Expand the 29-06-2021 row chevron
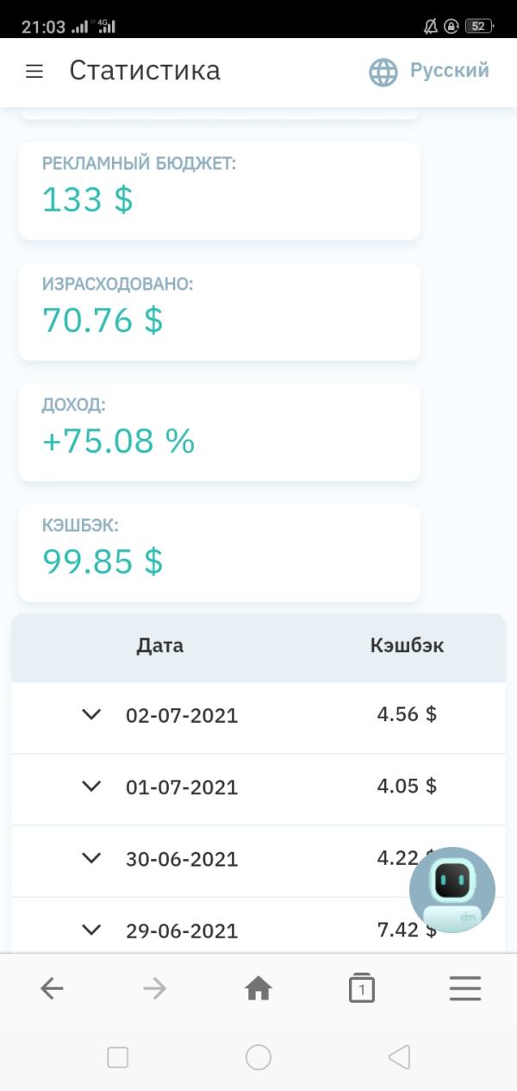The image size is (517, 1091). 91,929
